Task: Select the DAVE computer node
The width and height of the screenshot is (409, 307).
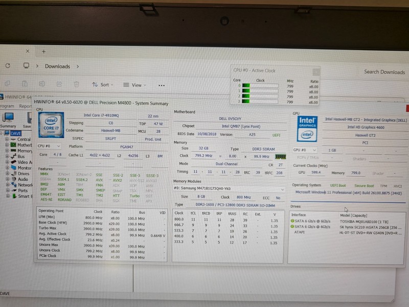Action: click(x=16, y=134)
